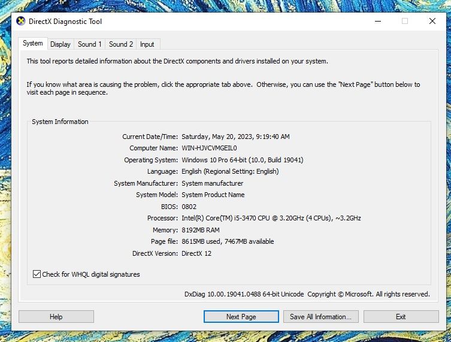Go to Next Page

241,317
